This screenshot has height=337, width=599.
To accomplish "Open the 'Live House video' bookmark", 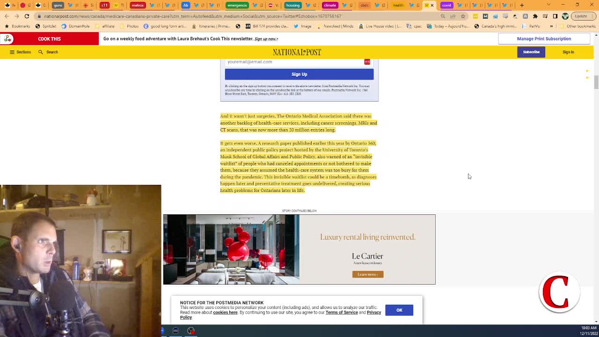I will (x=380, y=26).
